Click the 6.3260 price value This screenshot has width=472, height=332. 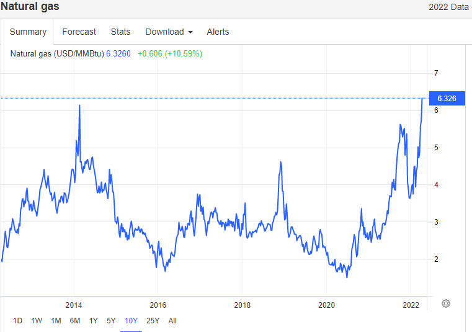(118, 53)
